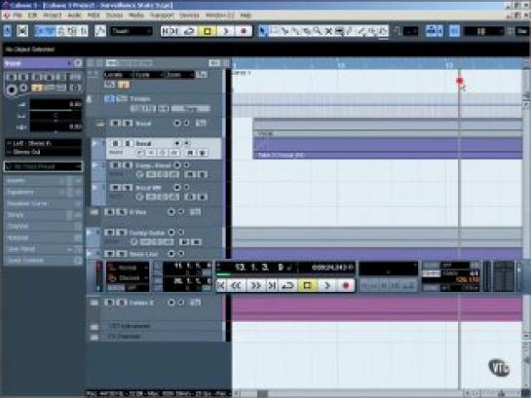Open the Devices menu
This screenshot has width=531, height=398.
pos(189,16)
